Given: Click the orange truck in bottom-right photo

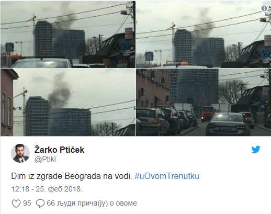Looking at the screenshot, I should [208, 114].
